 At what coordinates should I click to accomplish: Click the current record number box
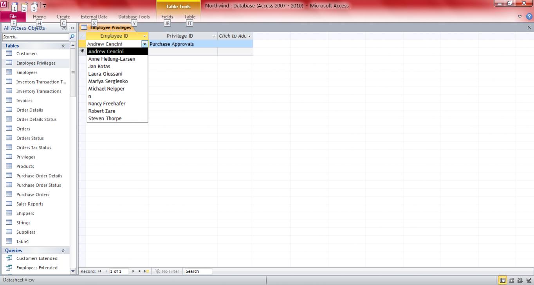point(119,271)
